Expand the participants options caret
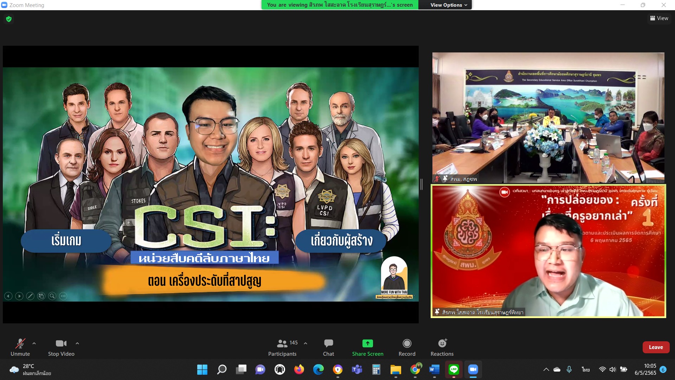 coord(306,343)
